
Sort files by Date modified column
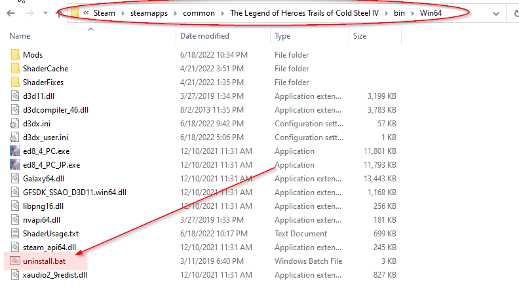204,36
